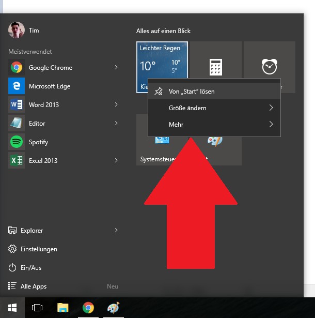Open Word 2013 app entry
The width and height of the screenshot is (315, 318).
pos(43,105)
